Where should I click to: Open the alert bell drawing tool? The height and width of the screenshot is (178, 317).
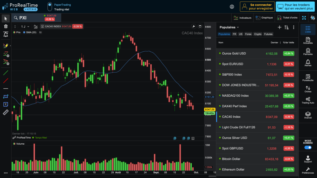(x=6, y=34)
